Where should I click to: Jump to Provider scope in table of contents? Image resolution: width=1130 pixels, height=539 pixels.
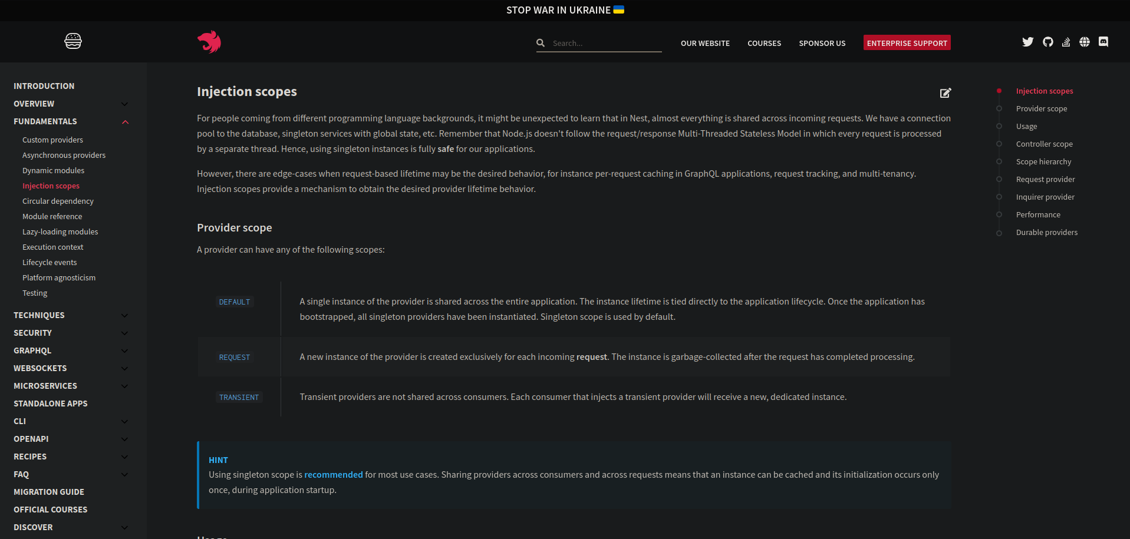pos(1042,108)
